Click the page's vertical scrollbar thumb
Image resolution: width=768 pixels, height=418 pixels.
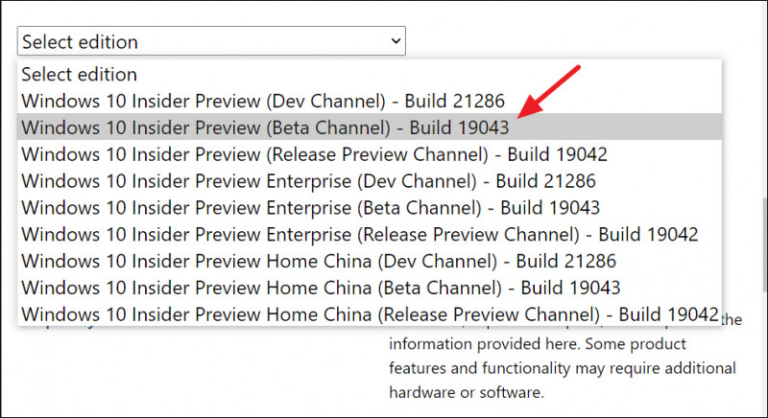point(764,244)
